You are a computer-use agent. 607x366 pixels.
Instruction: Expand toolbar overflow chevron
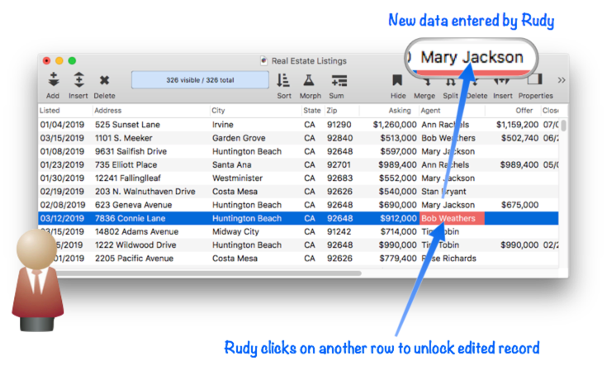562,80
